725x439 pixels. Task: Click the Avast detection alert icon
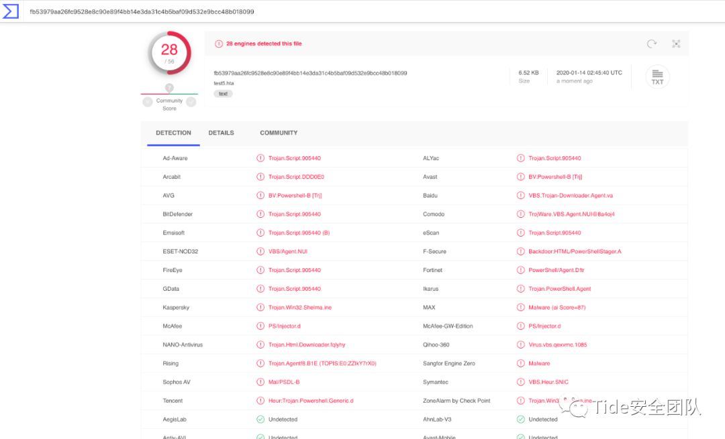tap(521, 177)
